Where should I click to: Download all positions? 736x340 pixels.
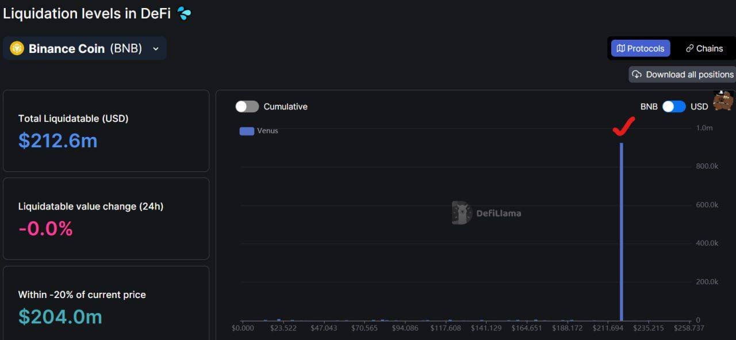pyautogui.click(x=683, y=74)
